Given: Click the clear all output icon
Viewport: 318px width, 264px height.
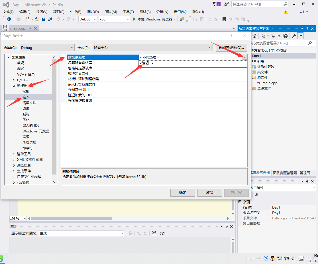Looking at the screenshot, I should [x=154, y=233].
